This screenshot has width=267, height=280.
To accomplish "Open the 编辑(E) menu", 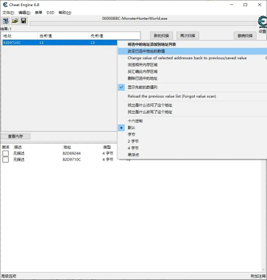I will [24, 13].
